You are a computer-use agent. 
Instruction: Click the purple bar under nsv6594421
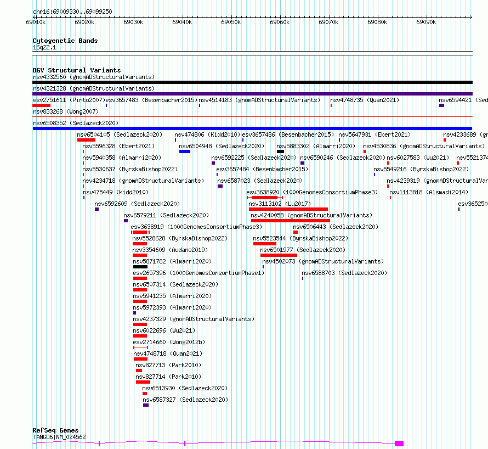click(x=441, y=105)
